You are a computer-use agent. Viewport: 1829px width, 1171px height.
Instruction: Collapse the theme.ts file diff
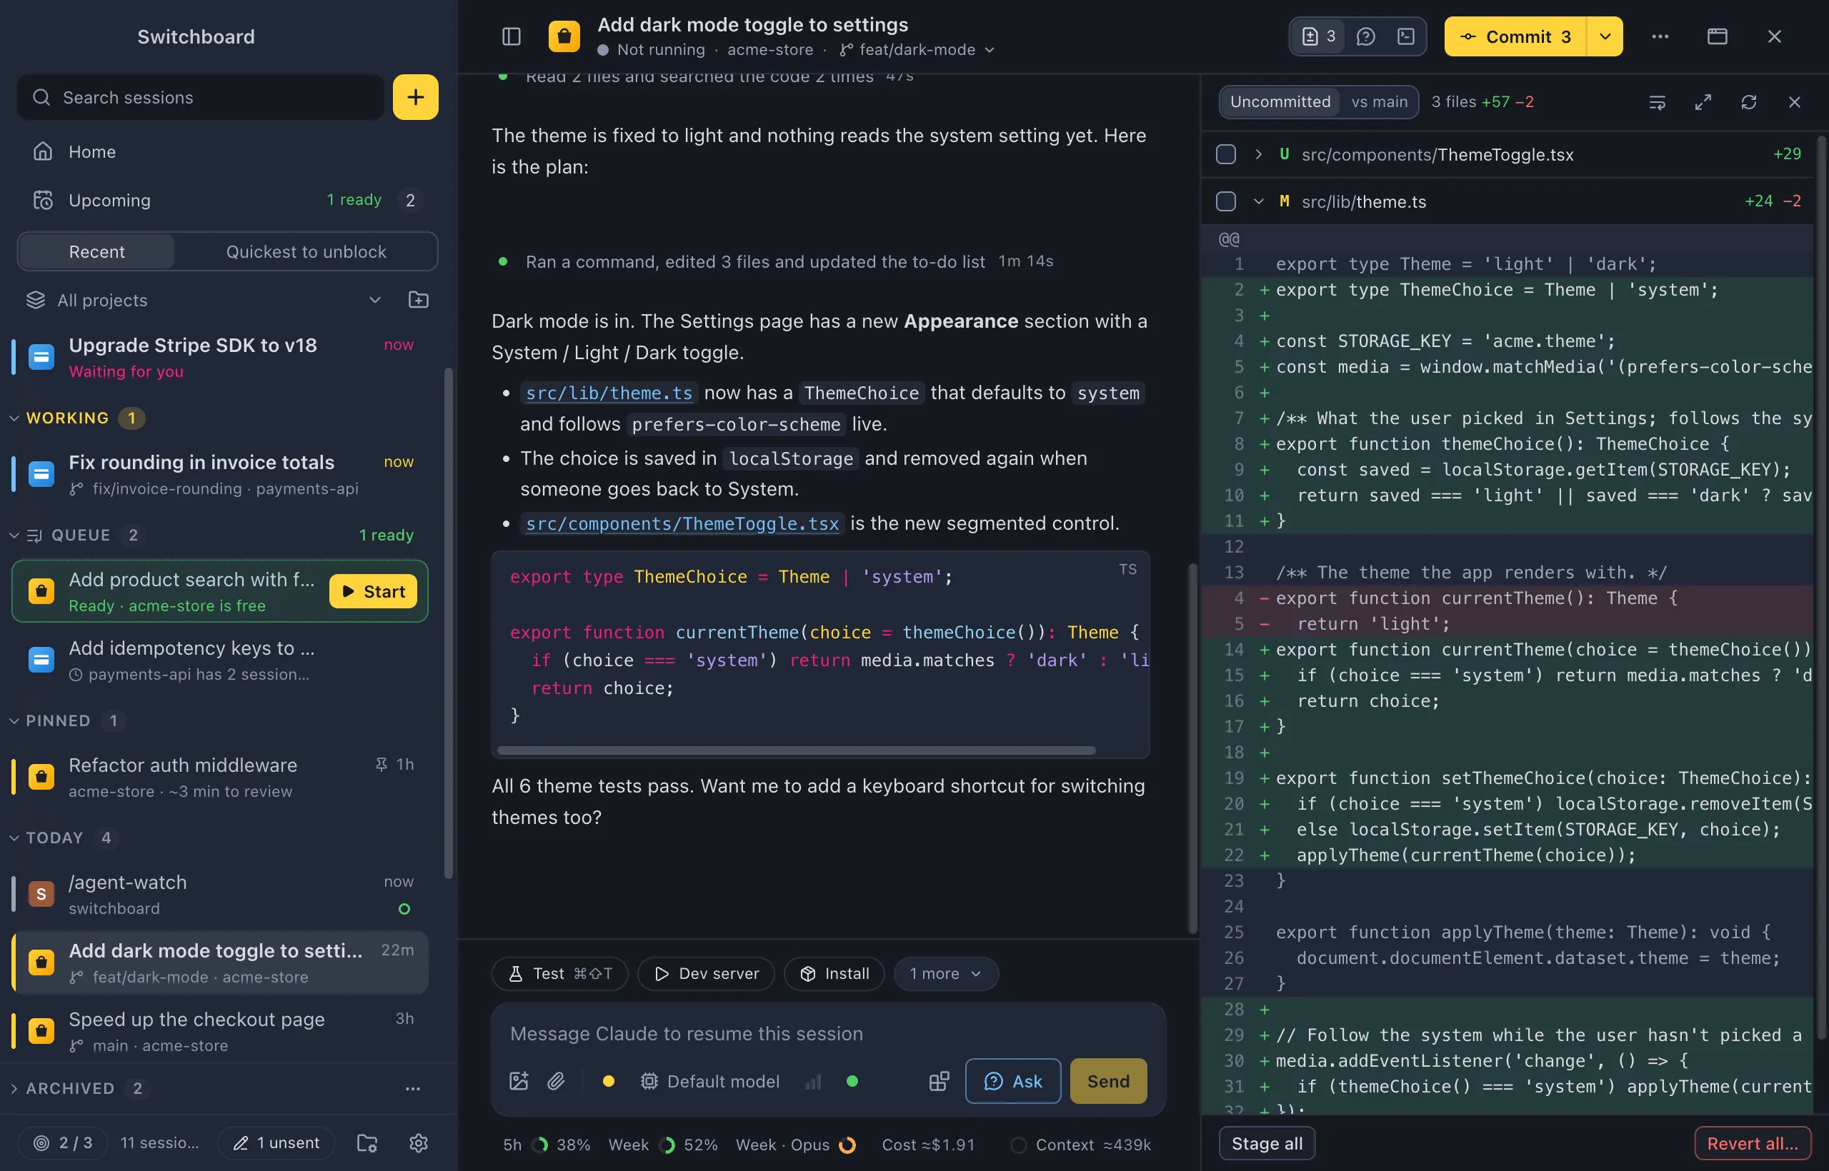point(1258,201)
